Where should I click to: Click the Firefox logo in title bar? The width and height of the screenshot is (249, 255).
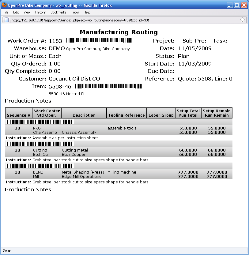pos(4,5)
